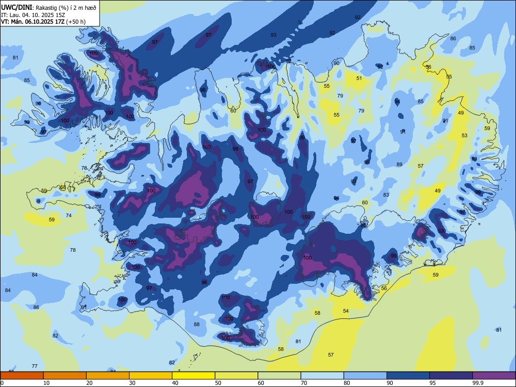The height and width of the screenshot is (387, 516).
Task: Select the 'IT: Lau. 04. 10. 2025 15Z' line
Action: coord(32,15)
